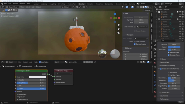Viewport: 185px width, 104px height.
Task: Select the tweak select tool icon
Action: click(3, 10)
